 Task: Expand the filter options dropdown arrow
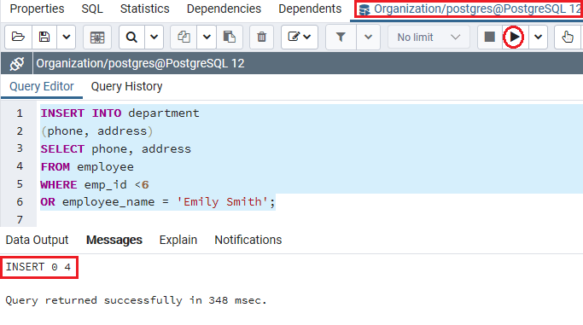[x=368, y=38]
